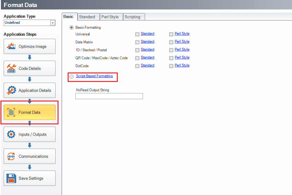292x195 pixels.
Task: Enable Standard checkbox for Data Matrix
Action: (137, 42)
